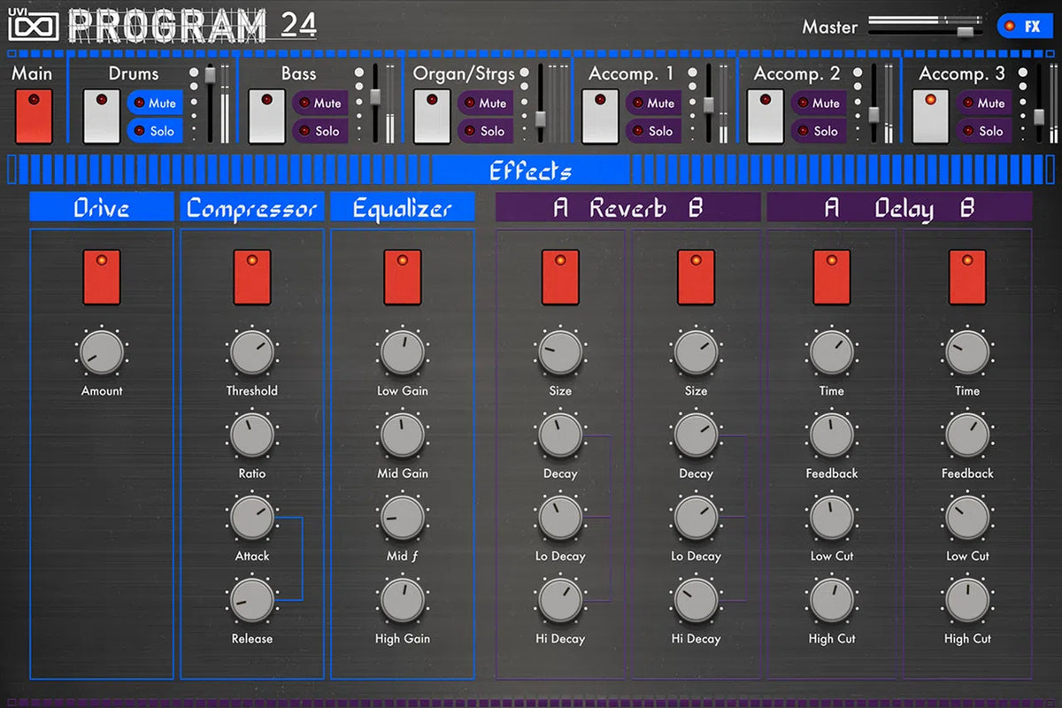Toggle the Compressor red power switch
The image size is (1062, 708).
point(252,277)
